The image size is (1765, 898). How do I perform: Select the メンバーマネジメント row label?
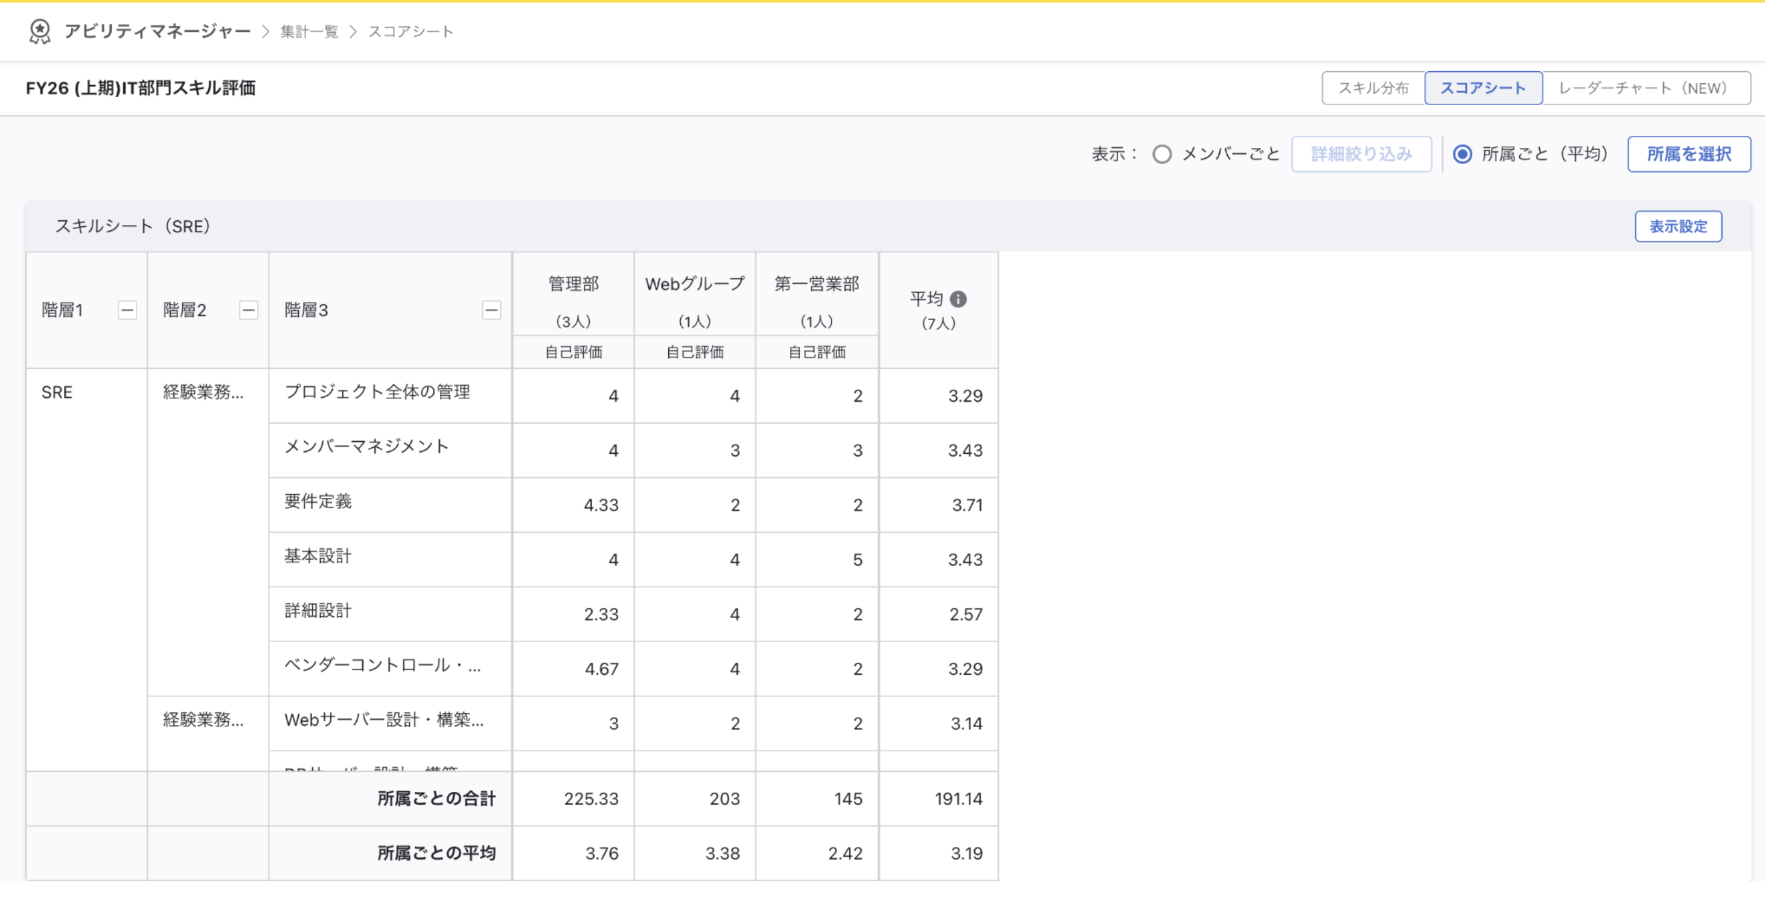366,447
